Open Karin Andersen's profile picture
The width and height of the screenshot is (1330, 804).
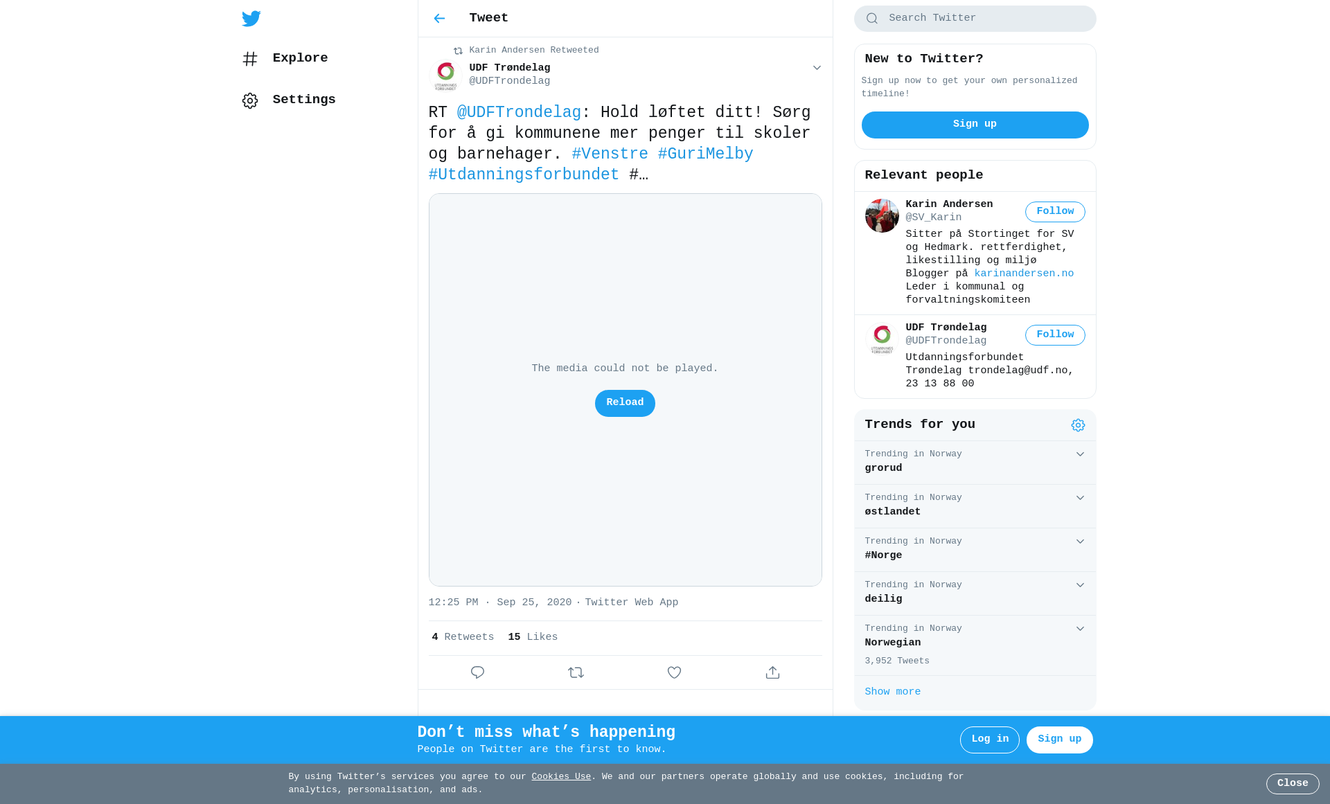[882, 215]
